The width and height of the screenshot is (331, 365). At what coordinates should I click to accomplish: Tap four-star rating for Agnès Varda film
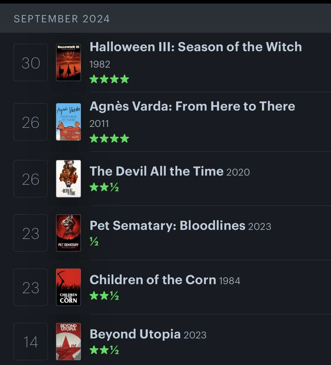109,139
